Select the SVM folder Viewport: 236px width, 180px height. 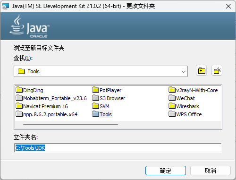(x=101, y=106)
